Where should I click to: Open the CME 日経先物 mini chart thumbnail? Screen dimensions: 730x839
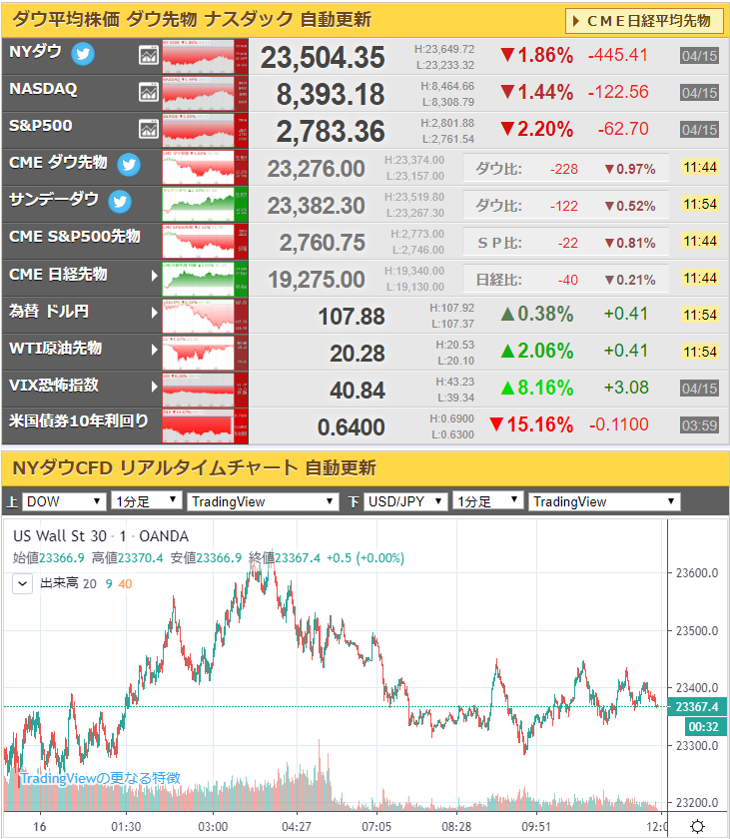205,278
